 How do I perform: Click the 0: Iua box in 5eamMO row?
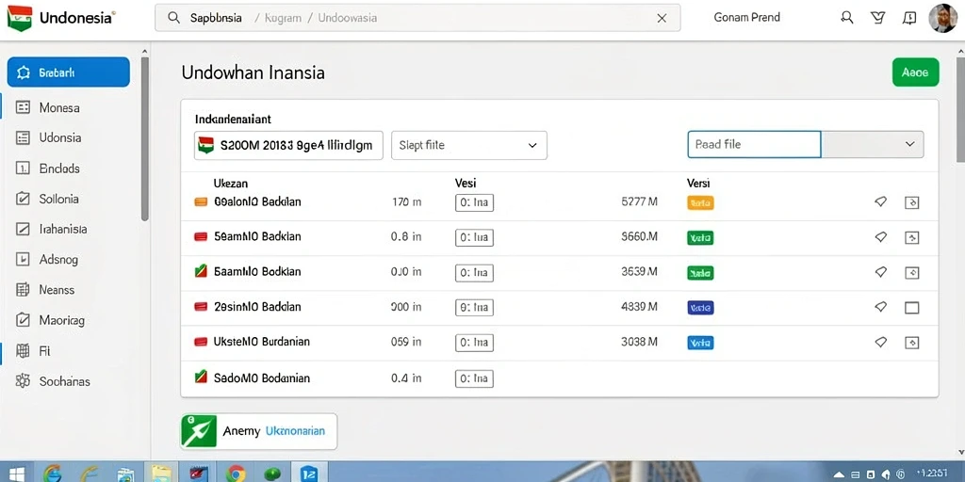coord(474,237)
